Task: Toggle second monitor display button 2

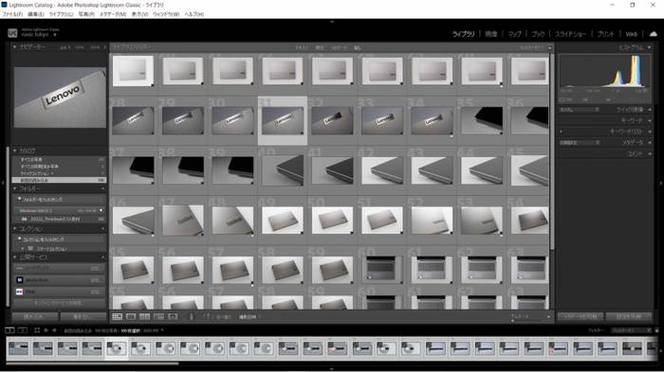Action: [x=23, y=330]
